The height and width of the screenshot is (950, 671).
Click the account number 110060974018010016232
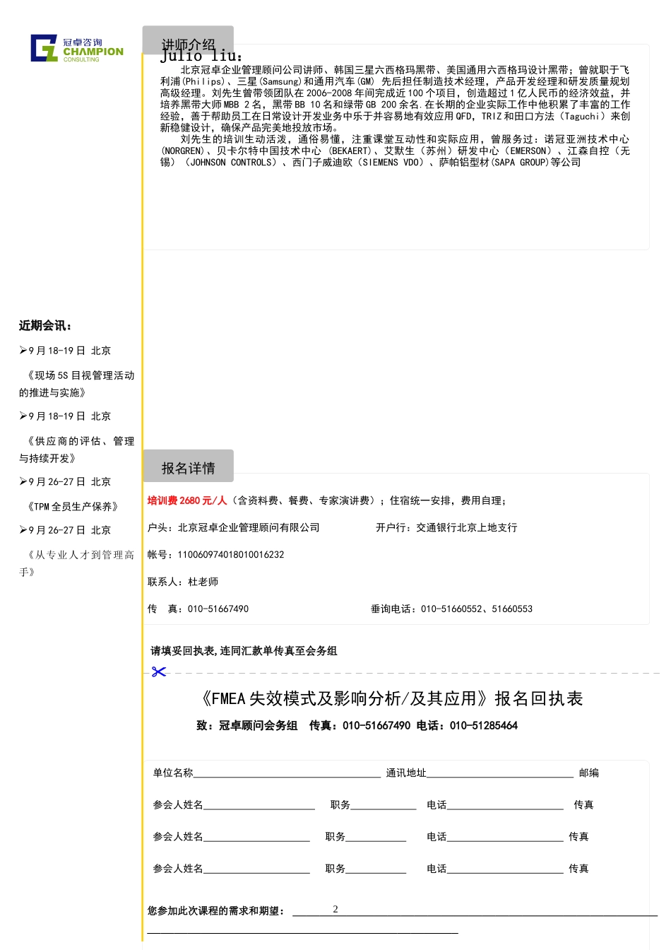[231, 555]
